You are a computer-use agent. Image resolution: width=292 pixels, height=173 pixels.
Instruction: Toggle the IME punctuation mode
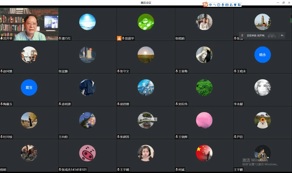point(214,5)
